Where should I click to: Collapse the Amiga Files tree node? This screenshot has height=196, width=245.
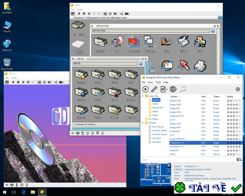(x=142, y=96)
